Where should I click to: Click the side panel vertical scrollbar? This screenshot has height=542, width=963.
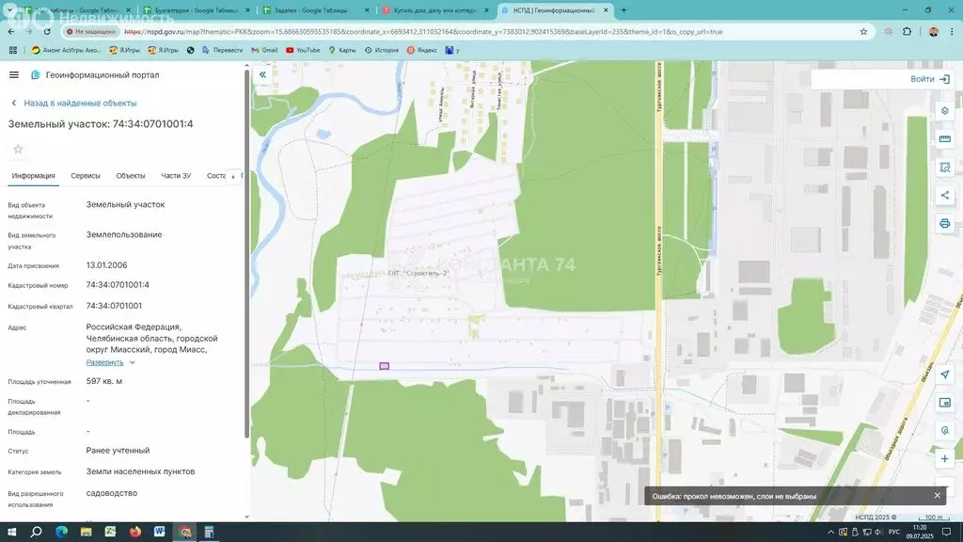coord(247,252)
